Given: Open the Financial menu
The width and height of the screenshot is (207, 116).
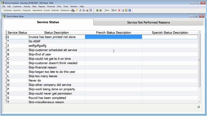Looking at the screenshot, I should [x=51, y=6].
